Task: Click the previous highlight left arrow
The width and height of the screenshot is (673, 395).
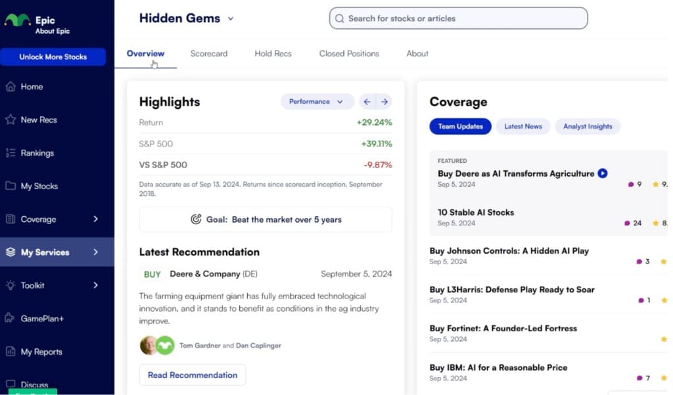Action: tap(367, 102)
